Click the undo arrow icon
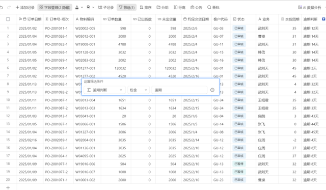This screenshot has height=190, width=326. [x=2, y=8]
